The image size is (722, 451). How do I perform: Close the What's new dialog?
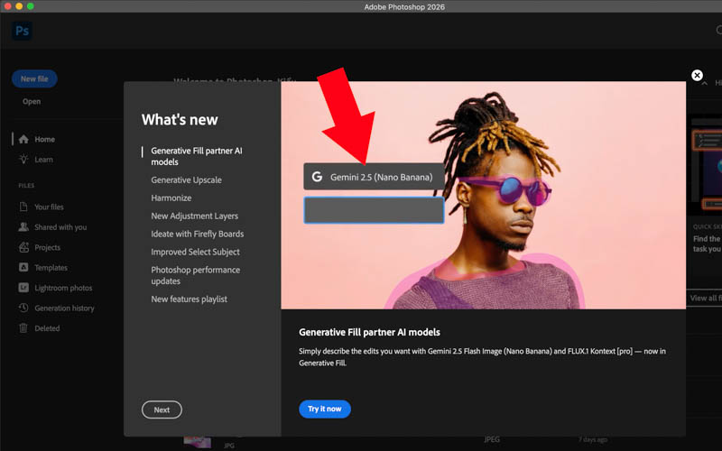click(697, 76)
